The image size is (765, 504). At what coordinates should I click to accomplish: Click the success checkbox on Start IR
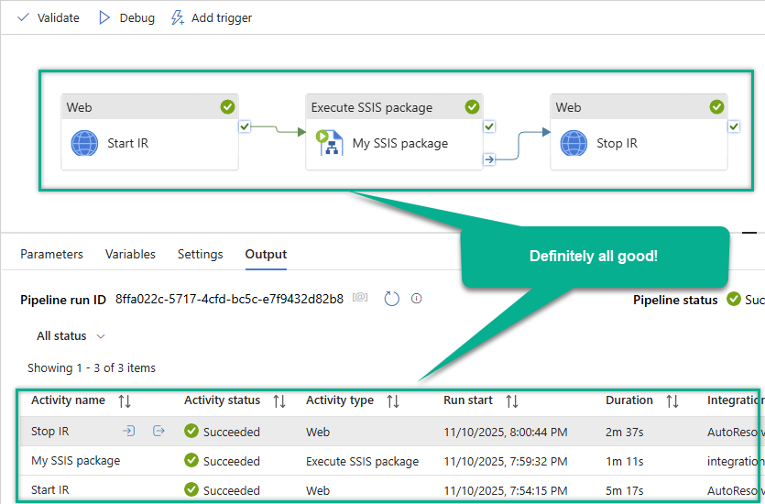245,126
